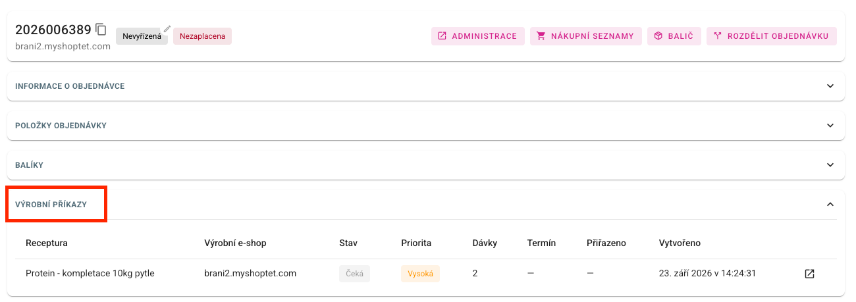Click brani2.myshoptet.com under the order number
This screenshot has height=302, width=856.
[x=63, y=47]
